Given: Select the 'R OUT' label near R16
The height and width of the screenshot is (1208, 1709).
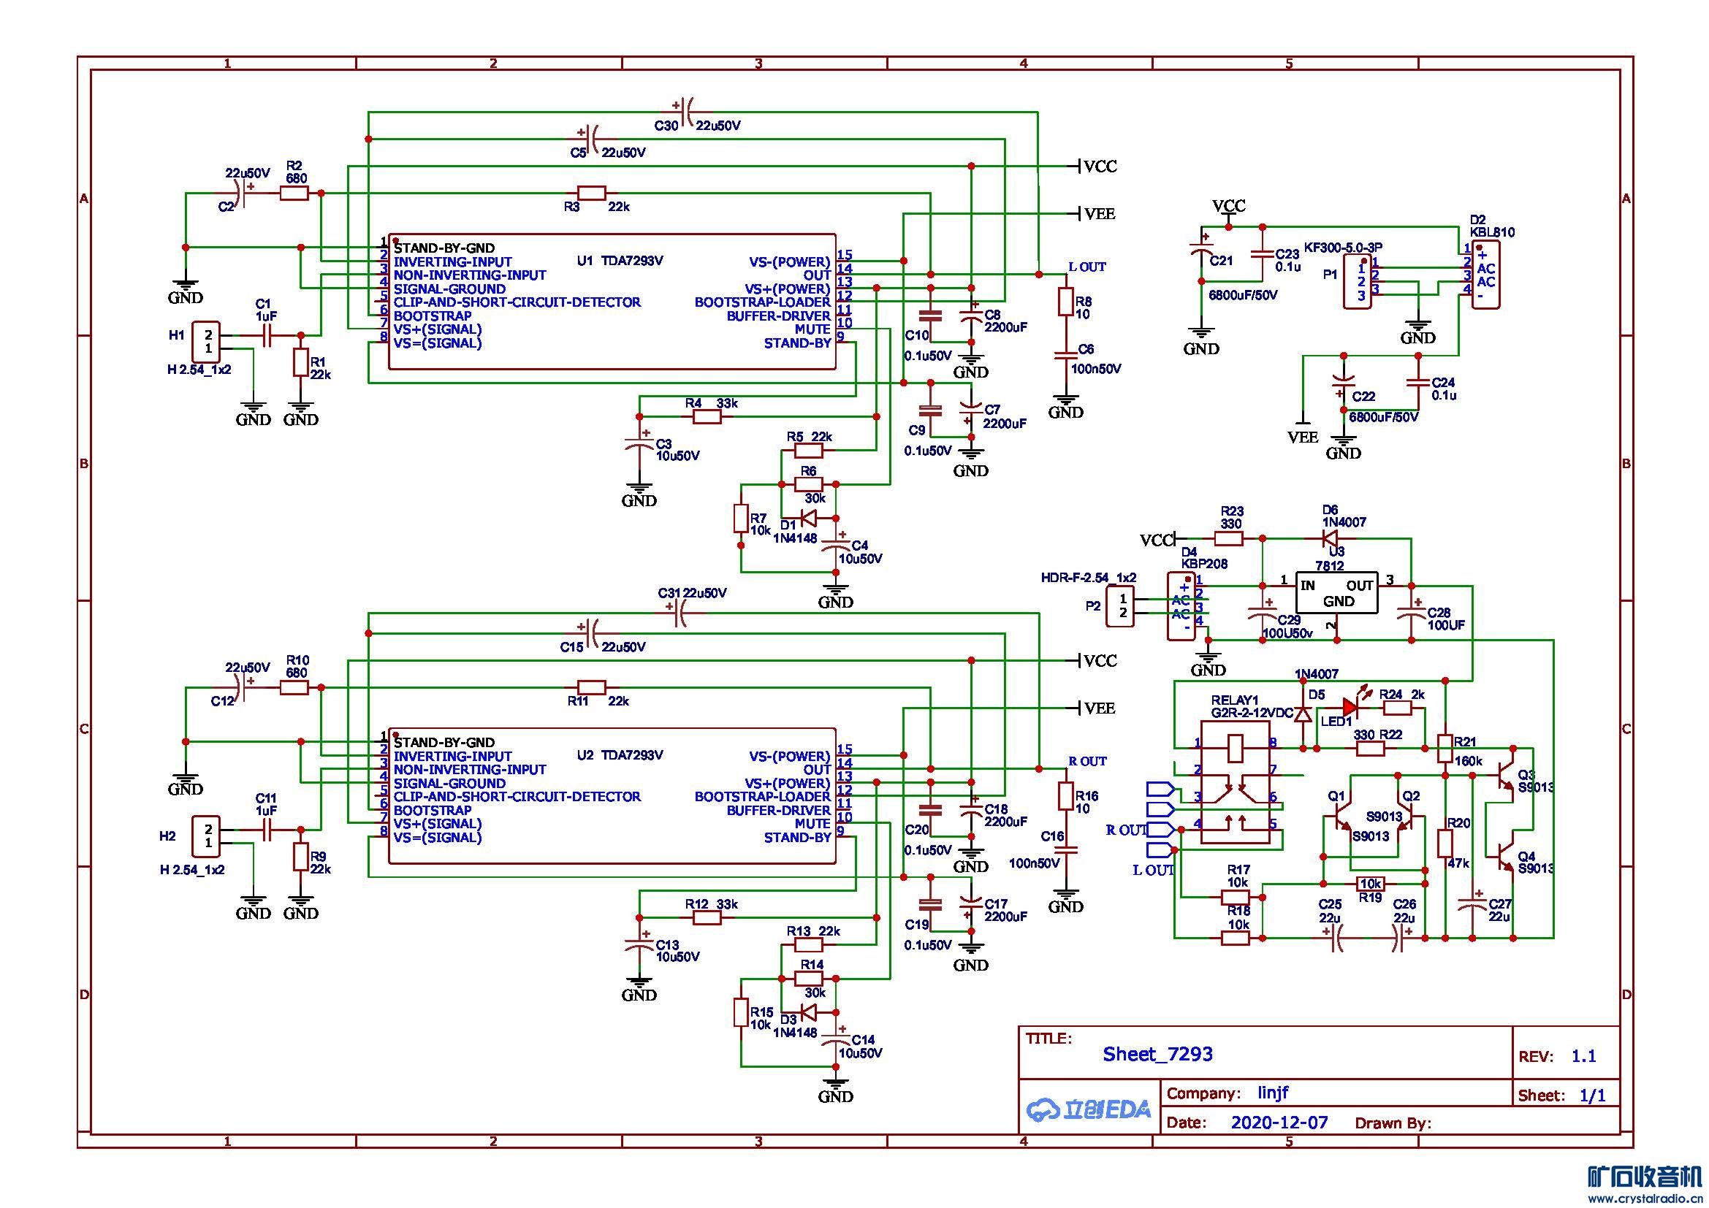Looking at the screenshot, I should [1087, 761].
